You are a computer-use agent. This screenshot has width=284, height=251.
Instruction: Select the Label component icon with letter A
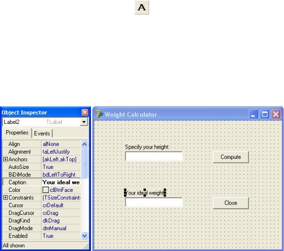pyautogui.click(x=142, y=7)
